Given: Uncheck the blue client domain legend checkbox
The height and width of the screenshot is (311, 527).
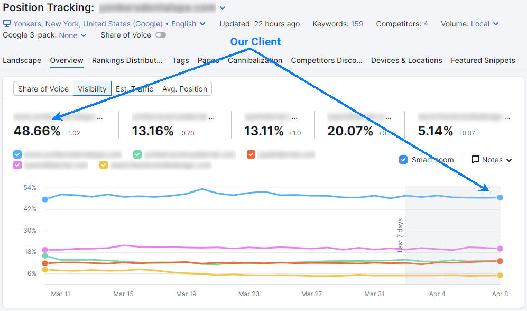Looking at the screenshot, I should pyautogui.click(x=16, y=154).
